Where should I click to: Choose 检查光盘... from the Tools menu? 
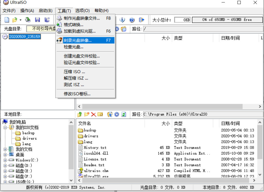(85, 47)
